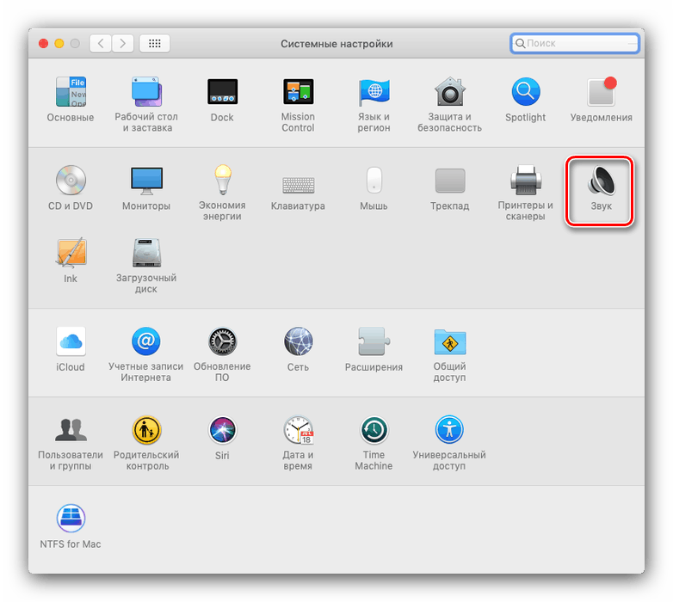Show all preferences with grid button
The height and width of the screenshot is (602, 673).
[155, 43]
